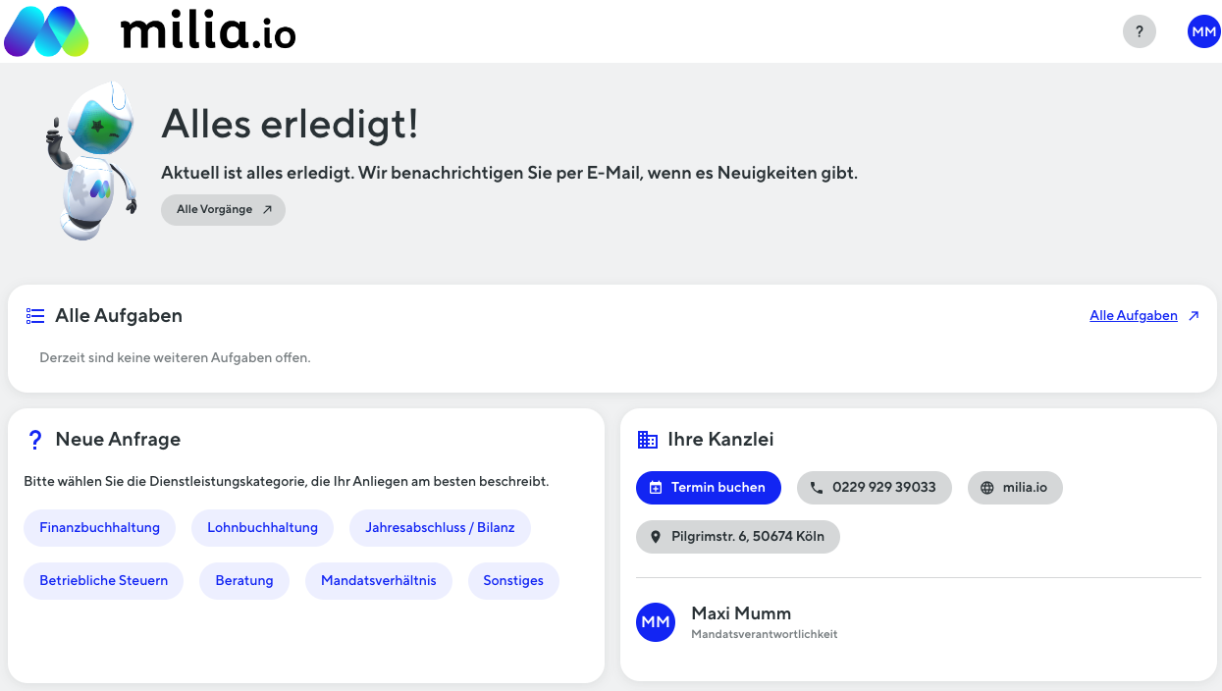This screenshot has height=691, width=1222.
Task: Select the Mandatsverhältnis category
Action: 378,581
